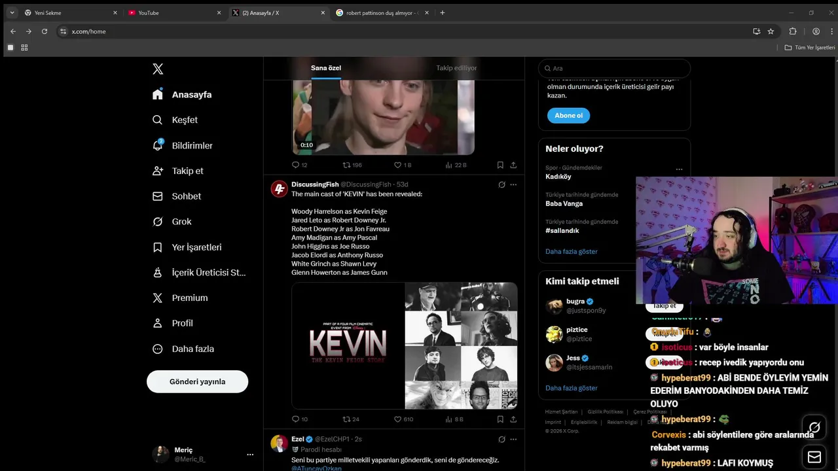Bookmark this page with star icon

[x=771, y=31]
